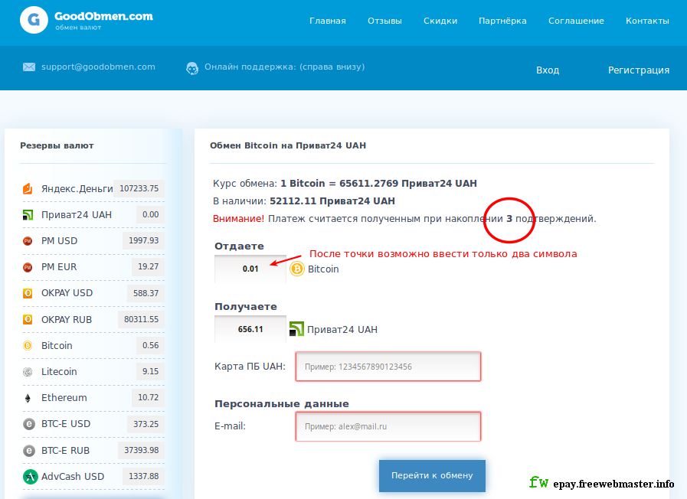This screenshot has height=499, width=687.
Task: Click the 107233.75 reserve value
Action: pos(139,189)
